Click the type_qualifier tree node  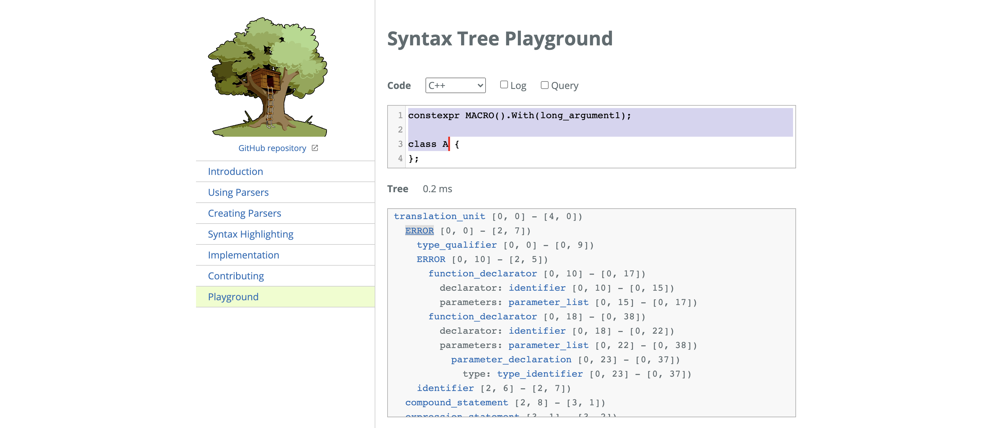tap(456, 245)
